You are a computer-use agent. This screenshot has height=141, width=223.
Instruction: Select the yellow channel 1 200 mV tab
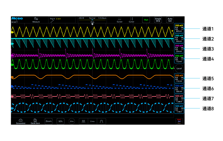pos(179,28)
